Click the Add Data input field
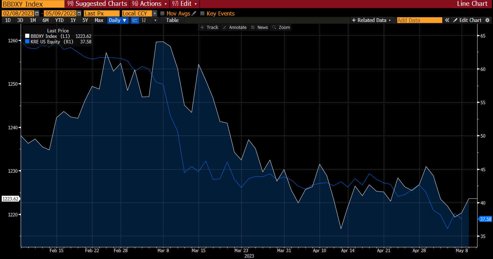 [420, 20]
